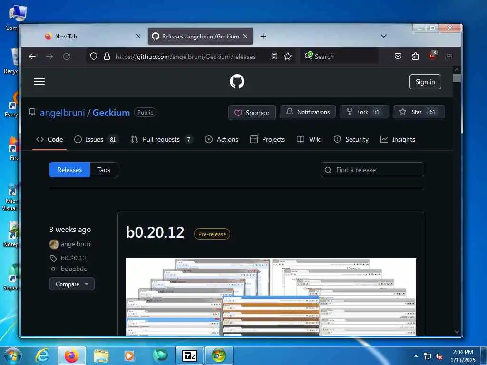
Task: Open GitHub global navigation hamburger menu
Action: (39, 81)
